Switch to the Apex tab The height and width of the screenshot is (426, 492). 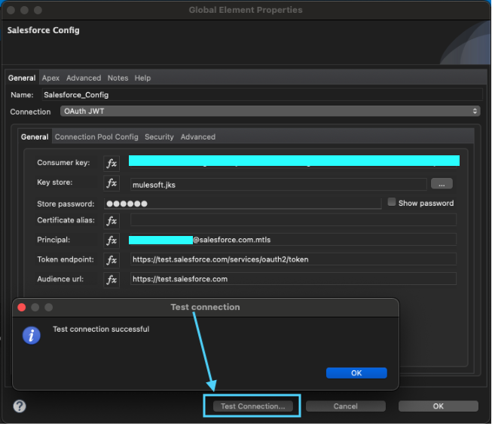(x=50, y=78)
